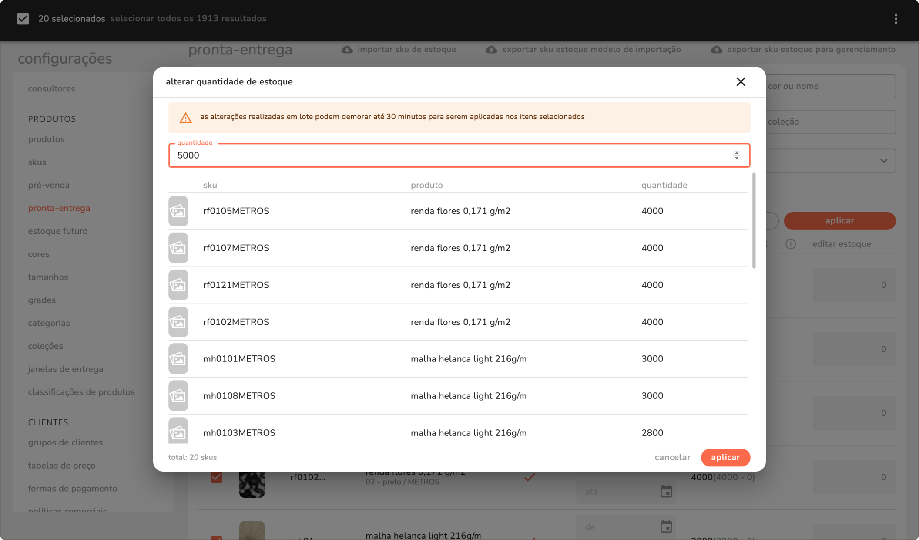This screenshot has width=919, height=540.
Task: Click the placeholder image icon for rf0105METROS
Action: pyautogui.click(x=178, y=211)
